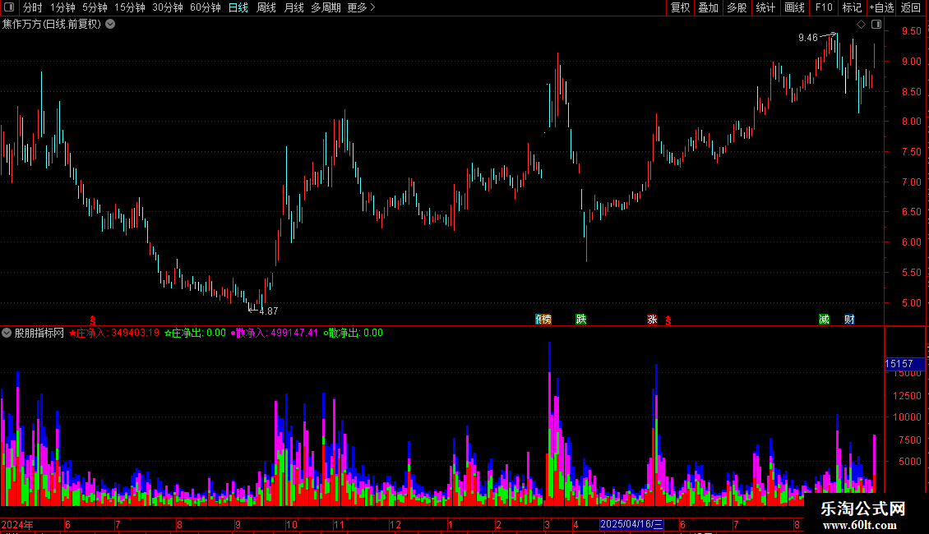
Task: Click the 标记 mark button
Action: click(852, 7)
